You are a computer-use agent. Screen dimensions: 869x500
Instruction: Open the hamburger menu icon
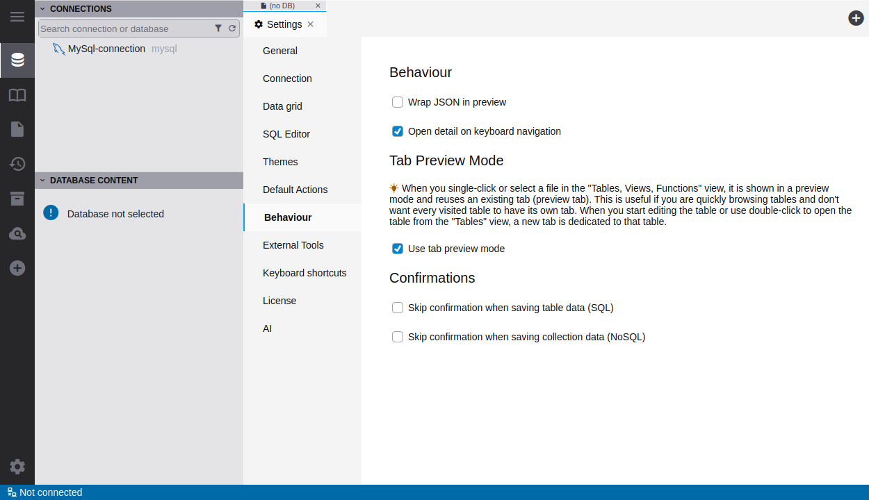coord(17,17)
